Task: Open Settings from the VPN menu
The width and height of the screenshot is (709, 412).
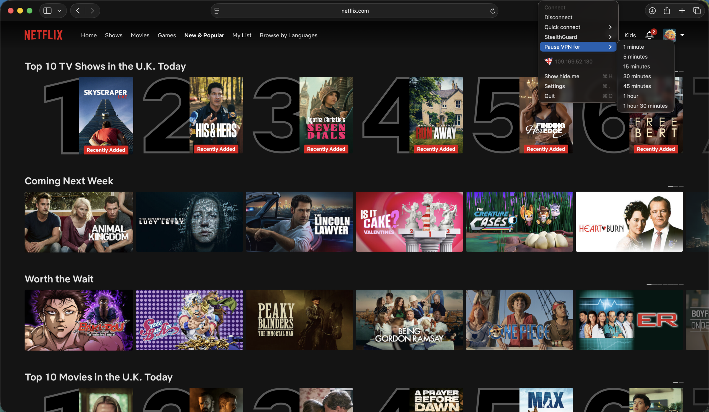Action: click(x=578, y=86)
